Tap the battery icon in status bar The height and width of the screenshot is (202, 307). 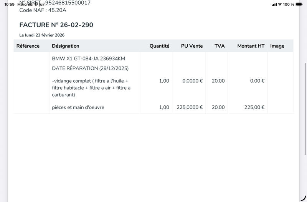click(299, 4)
